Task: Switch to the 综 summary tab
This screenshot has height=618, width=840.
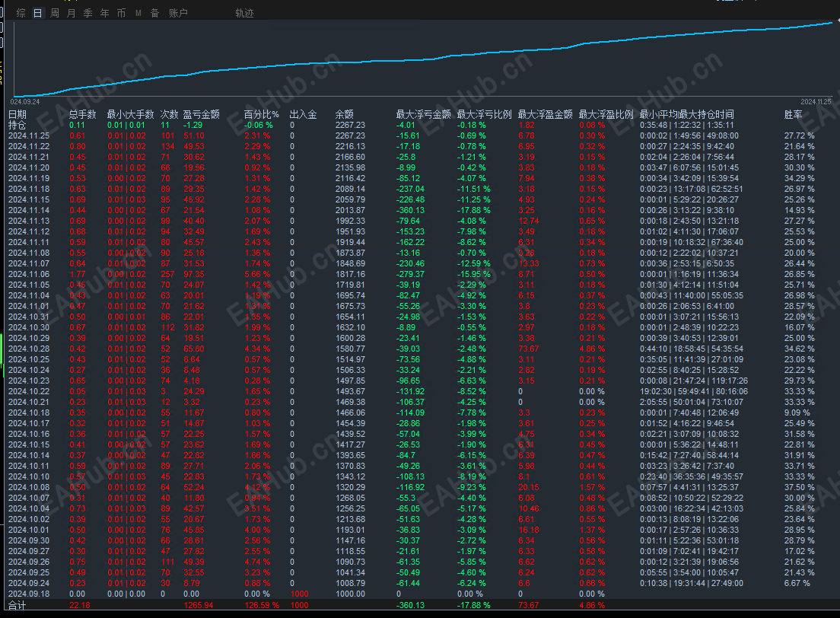Action: 21,13
